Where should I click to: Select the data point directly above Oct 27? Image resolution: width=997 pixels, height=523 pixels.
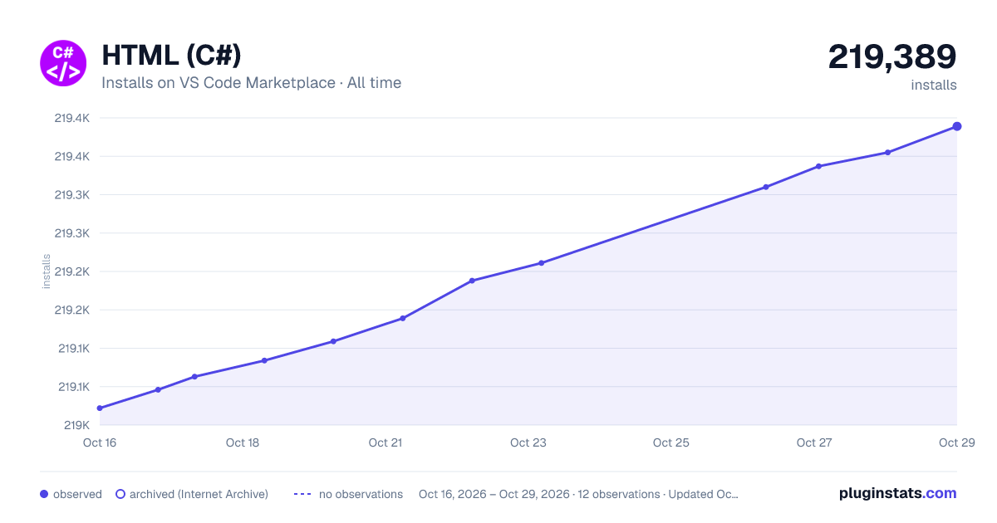[x=818, y=166]
